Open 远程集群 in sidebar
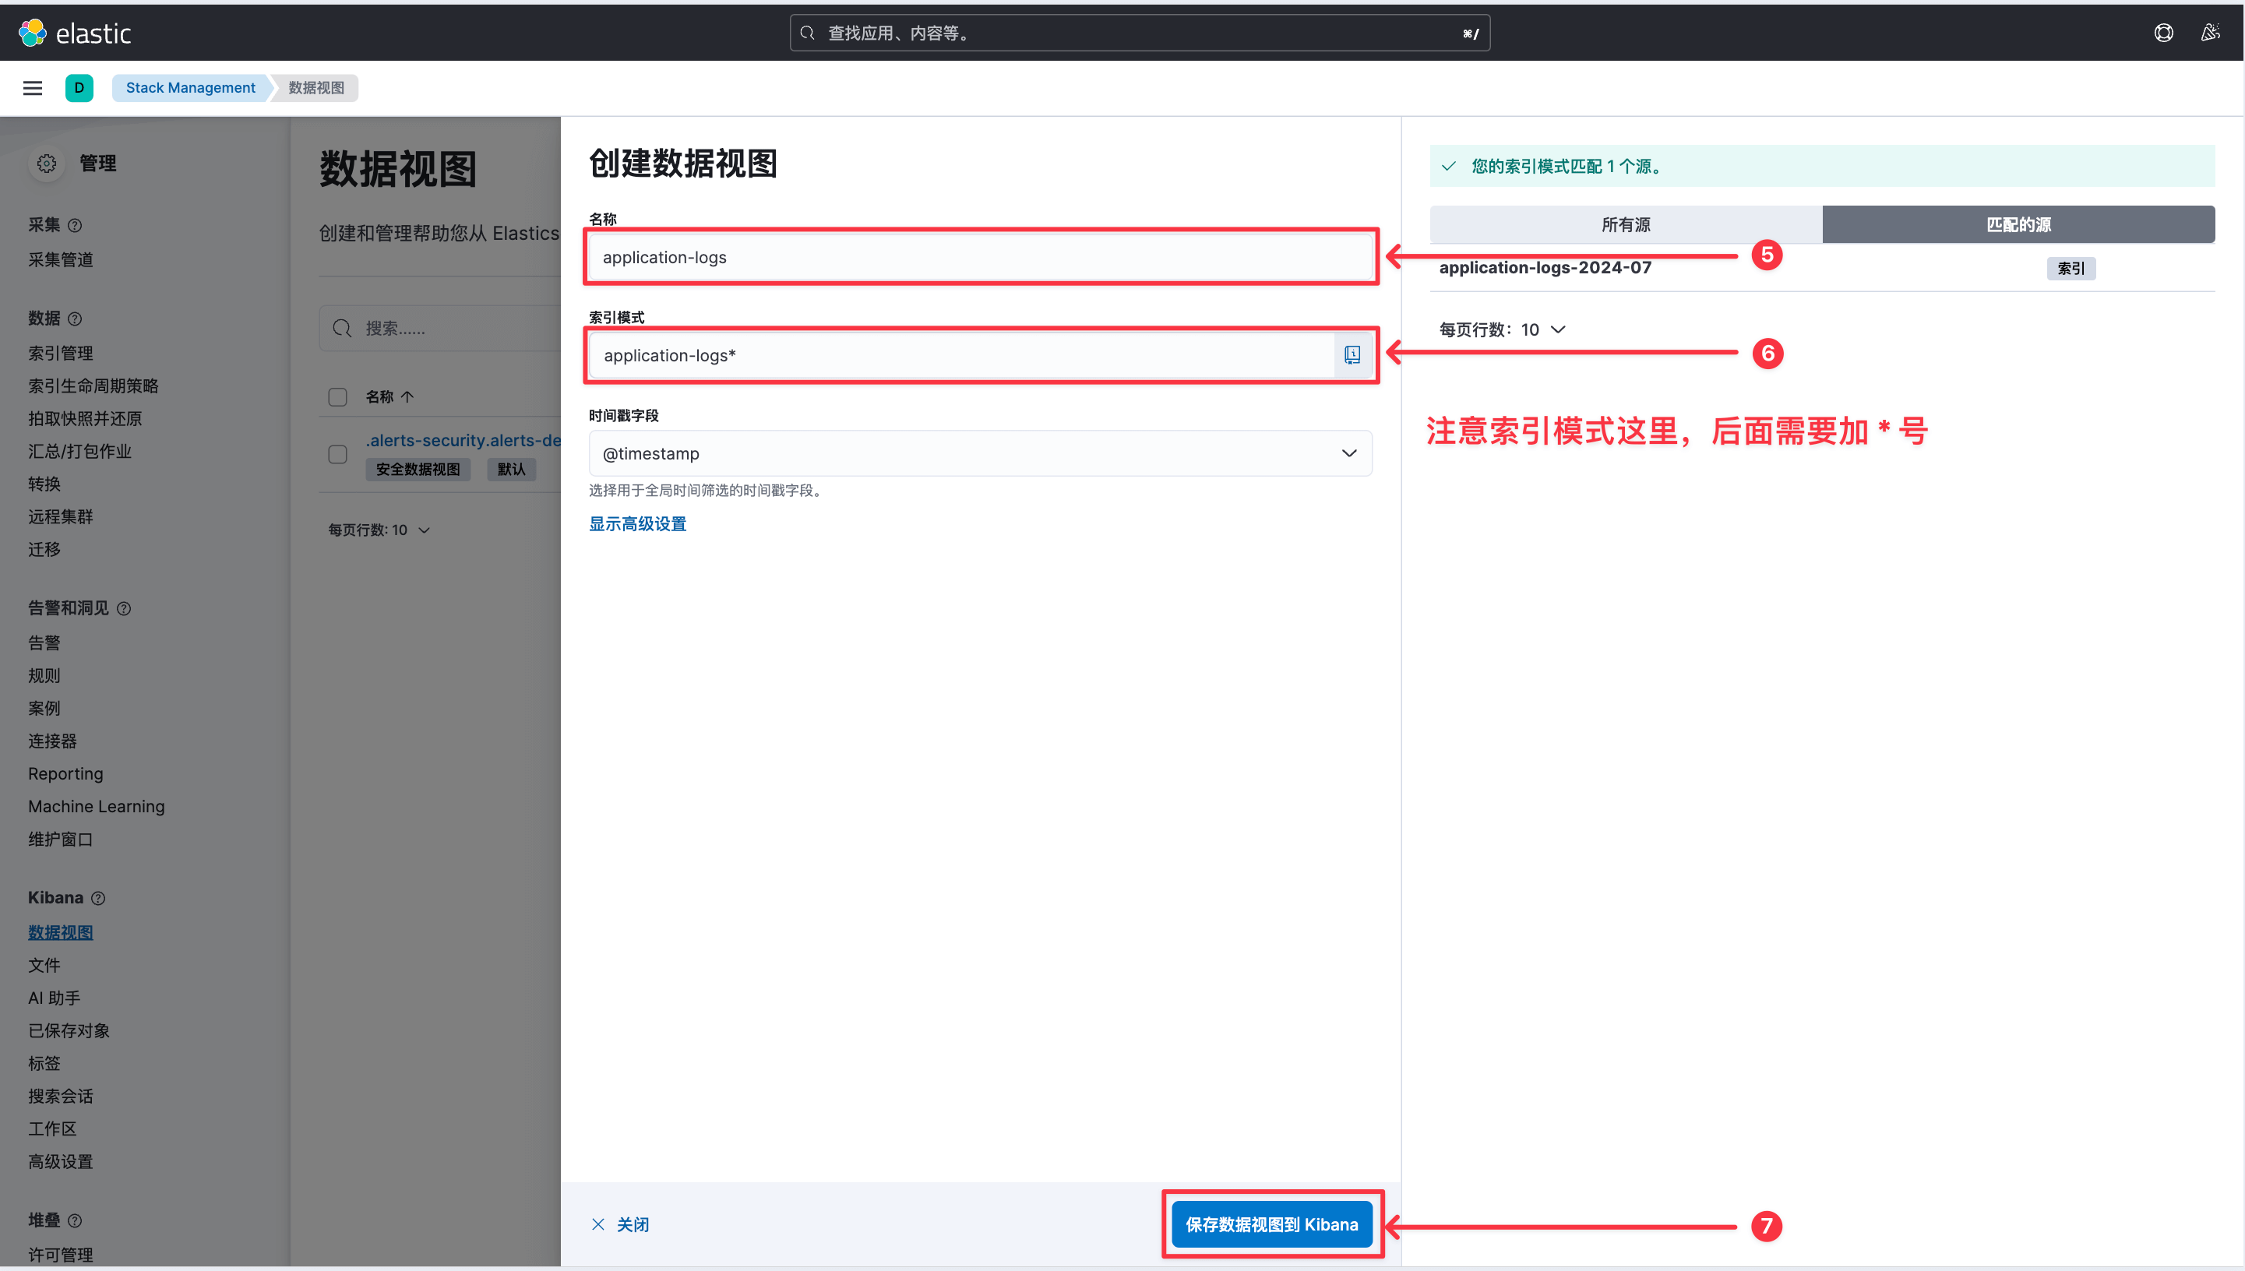The image size is (2245, 1271). pos(60,517)
